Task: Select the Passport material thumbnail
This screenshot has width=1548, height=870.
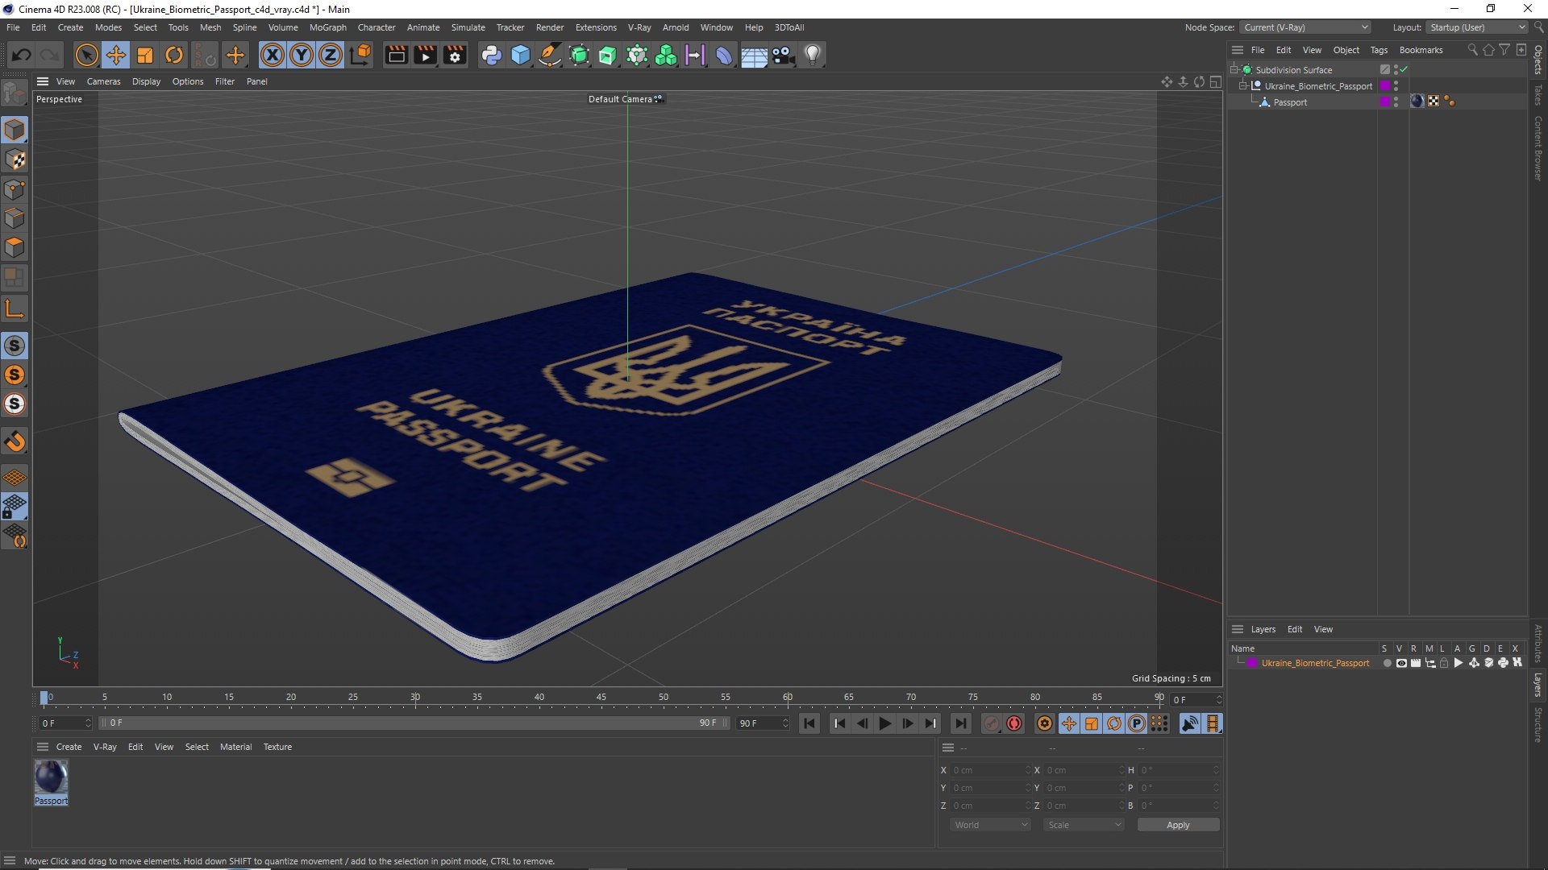Action: [51, 778]
